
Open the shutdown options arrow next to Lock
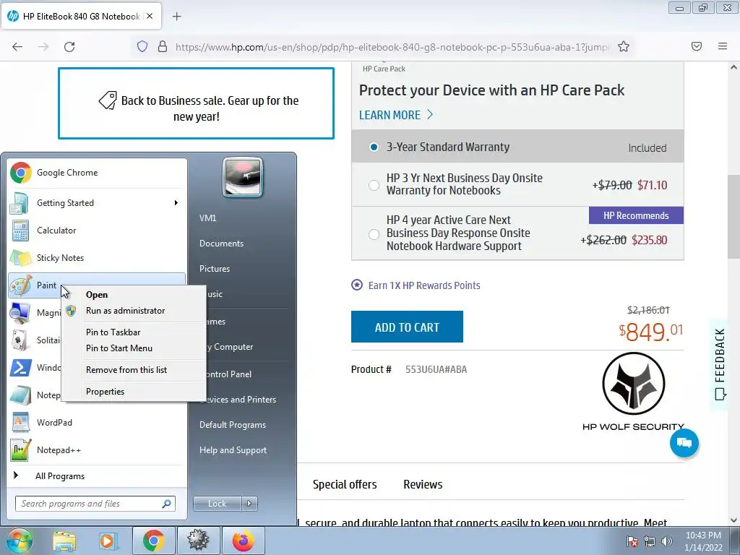[249, 504]
